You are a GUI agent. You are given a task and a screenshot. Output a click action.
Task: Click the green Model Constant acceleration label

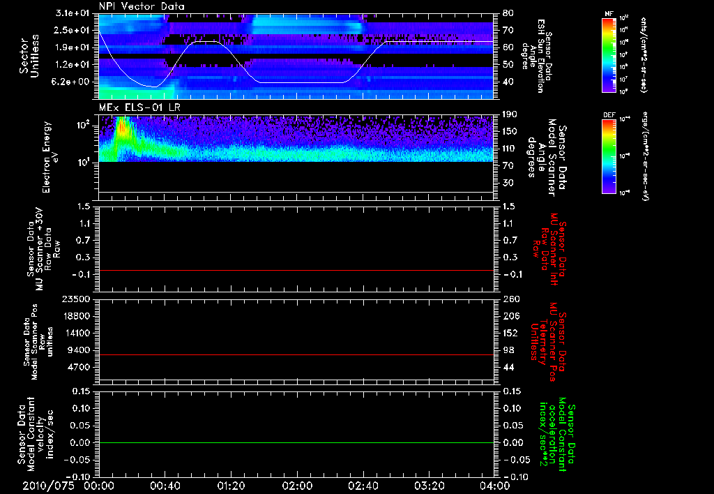(557, 434)
